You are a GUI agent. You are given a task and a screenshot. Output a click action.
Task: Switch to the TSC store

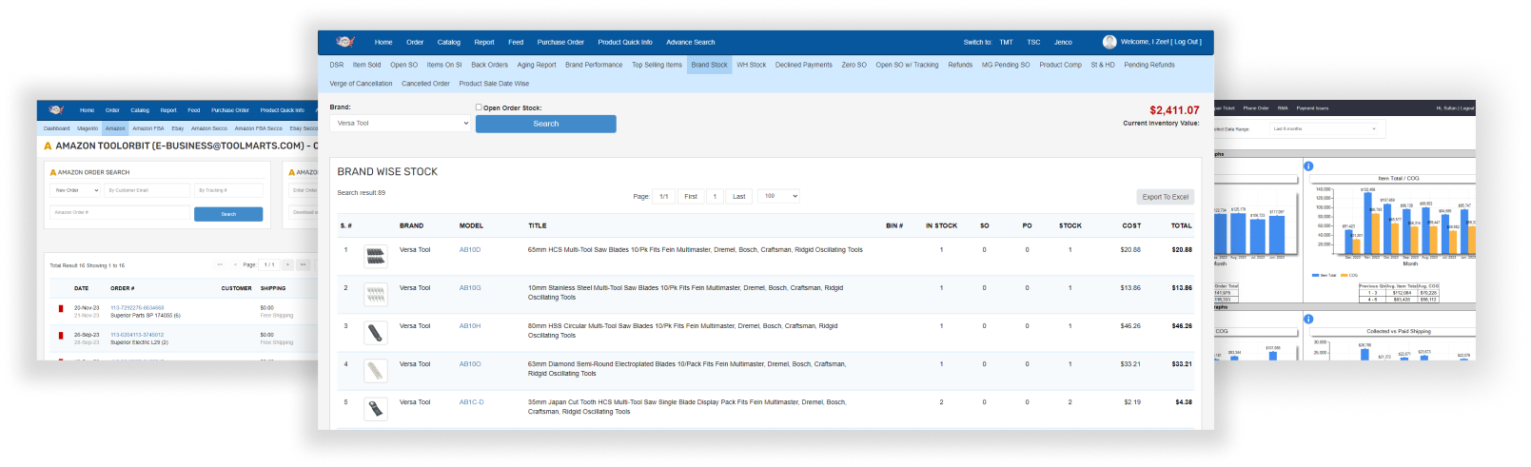(1033, 42)
